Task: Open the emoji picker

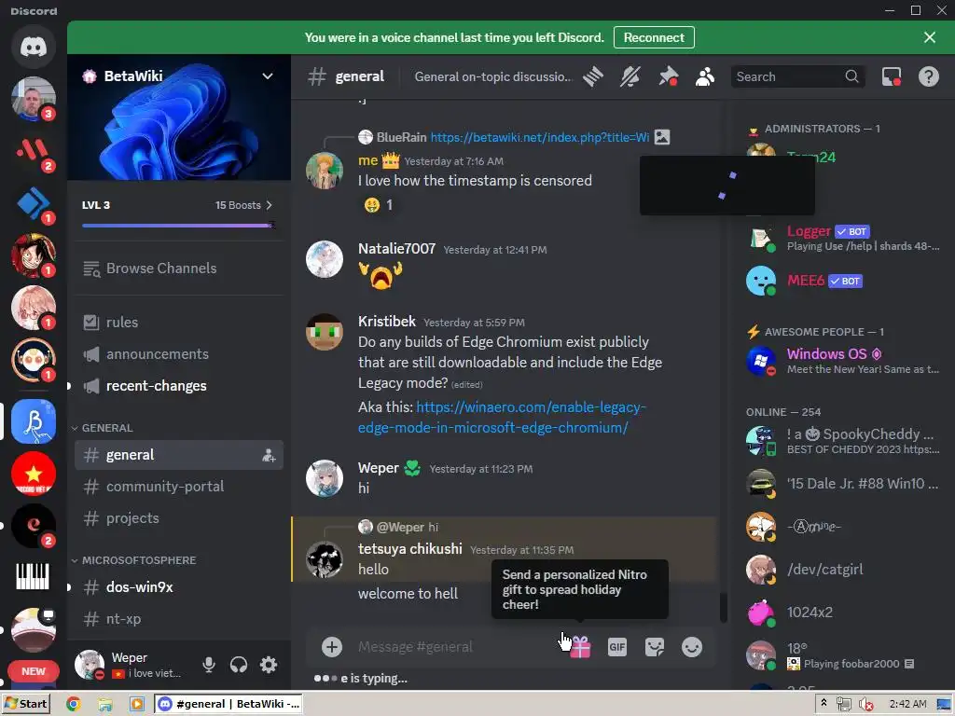Action: point(692,647)
